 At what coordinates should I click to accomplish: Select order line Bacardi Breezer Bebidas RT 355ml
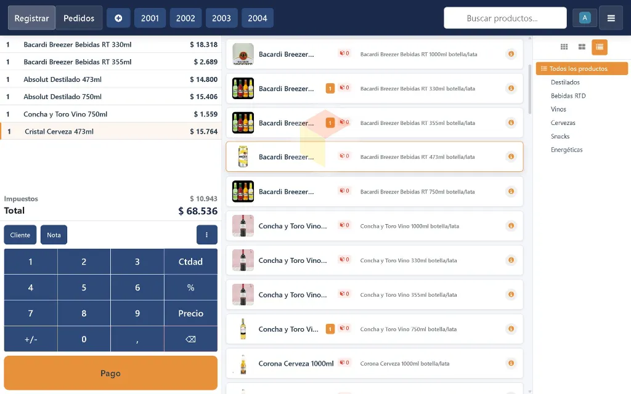pos(111,62)
